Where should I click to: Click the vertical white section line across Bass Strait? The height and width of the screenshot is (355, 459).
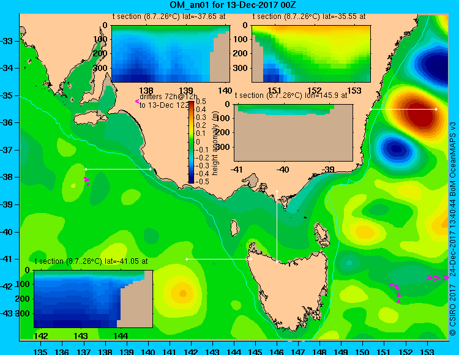277,226
